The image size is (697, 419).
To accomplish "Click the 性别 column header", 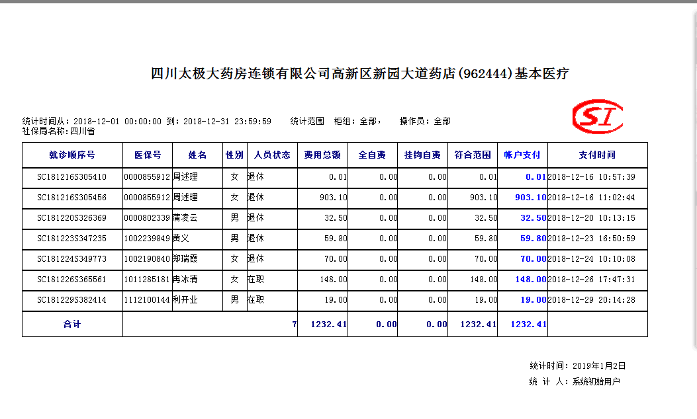I will pyautogui.click(x=234, y=155).
